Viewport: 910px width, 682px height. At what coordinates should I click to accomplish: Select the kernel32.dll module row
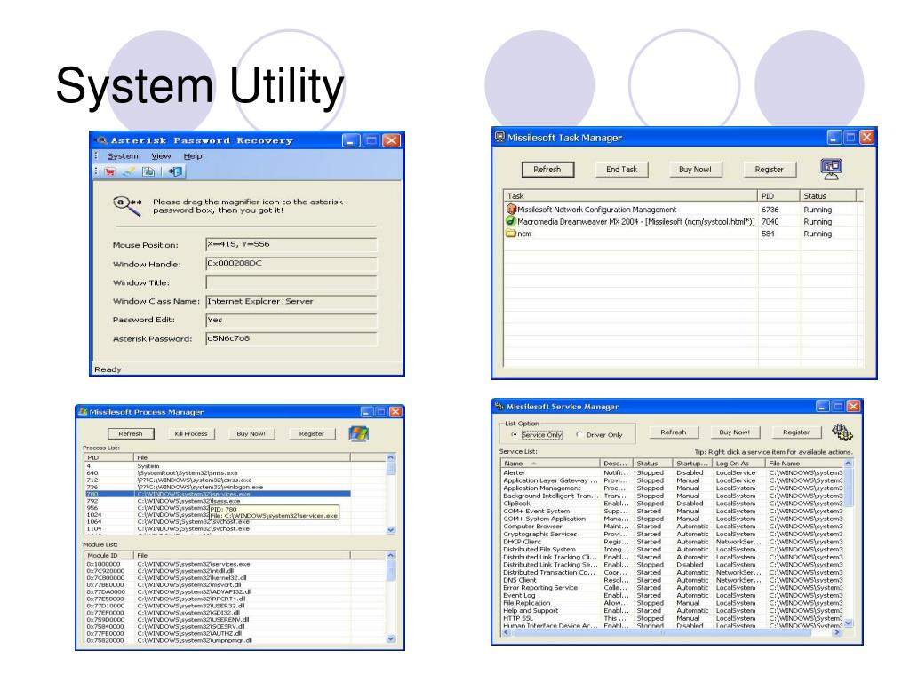tap(217, 577)
